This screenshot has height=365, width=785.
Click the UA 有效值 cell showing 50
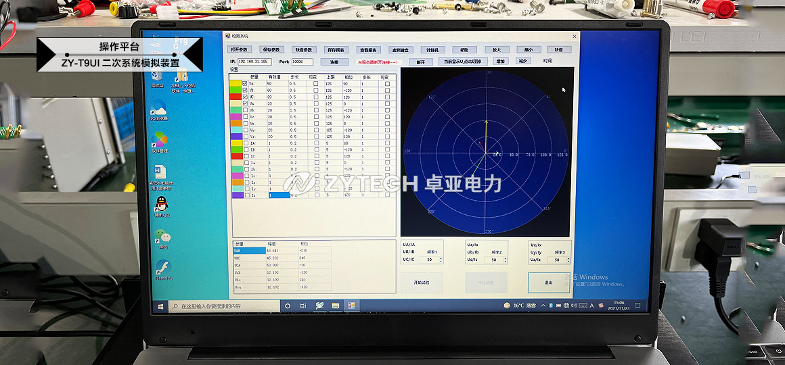[x=277, y=84]
